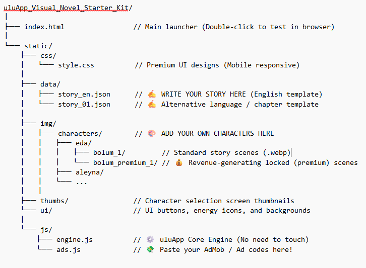The image size is (366, 268).
Task: Click the img/ folder entry
Action: tap(48, 123)
